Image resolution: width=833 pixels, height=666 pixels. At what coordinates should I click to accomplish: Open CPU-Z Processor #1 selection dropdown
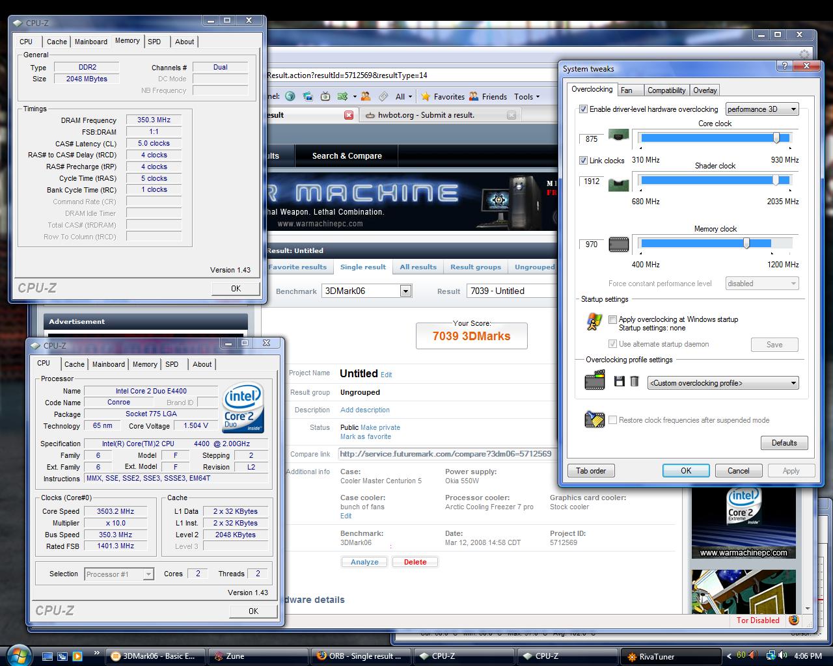tap(118, 574)
